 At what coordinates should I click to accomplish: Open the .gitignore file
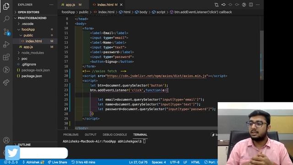click(x=28, y=64)
